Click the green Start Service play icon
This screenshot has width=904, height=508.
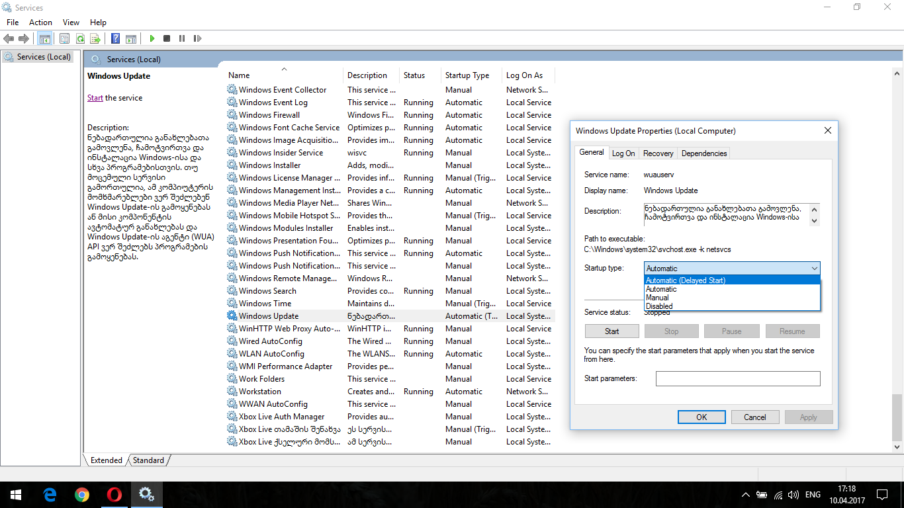tap(152, 39)
